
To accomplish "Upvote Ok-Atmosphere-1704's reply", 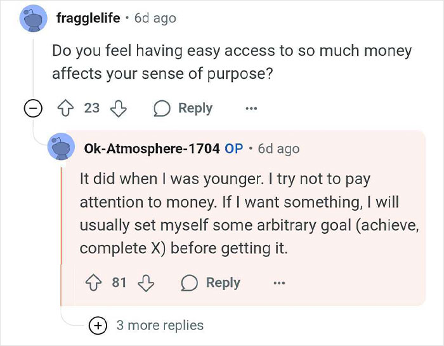I will pos(93,283).
